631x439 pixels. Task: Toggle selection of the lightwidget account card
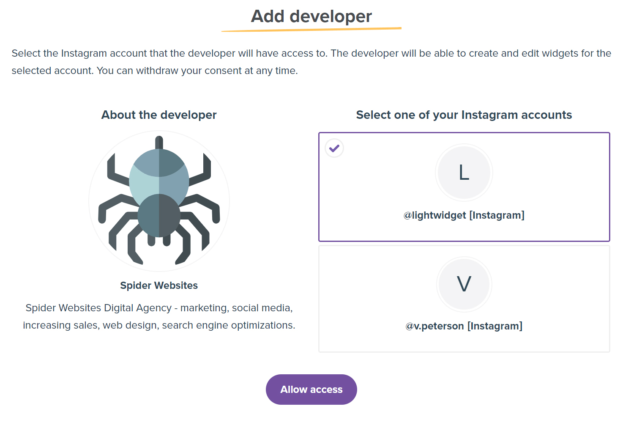(464, 186)
